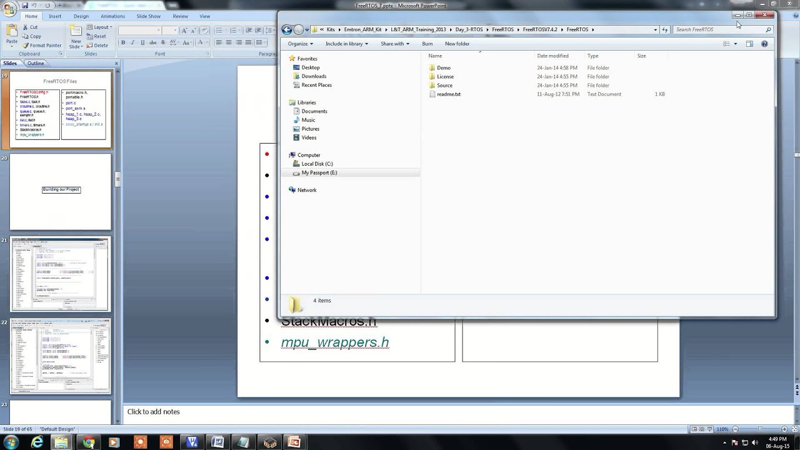Open the Share with menu
This screenshot has height=450, width=800.
[x=395, y=44]
